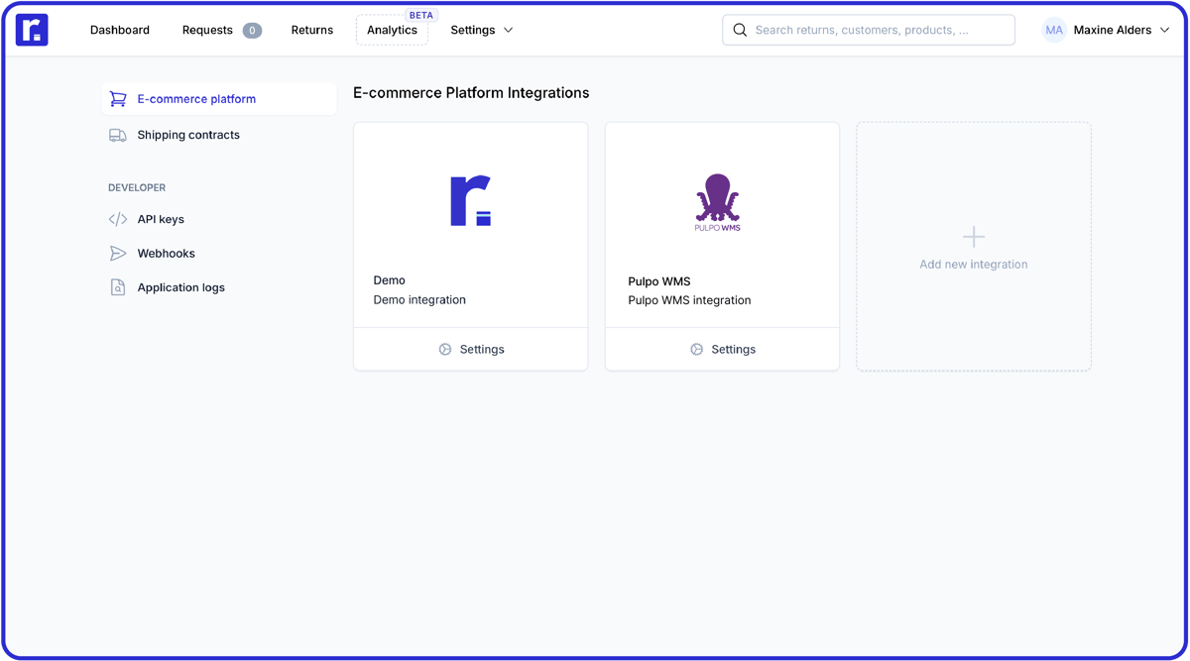Click the search magnifier icon
The width and height of the screenshot is (1190, 661).
(x=740, y=30)
